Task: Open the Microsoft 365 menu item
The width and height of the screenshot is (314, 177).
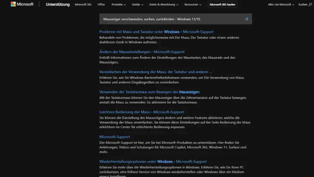Action: click(83, 5)
